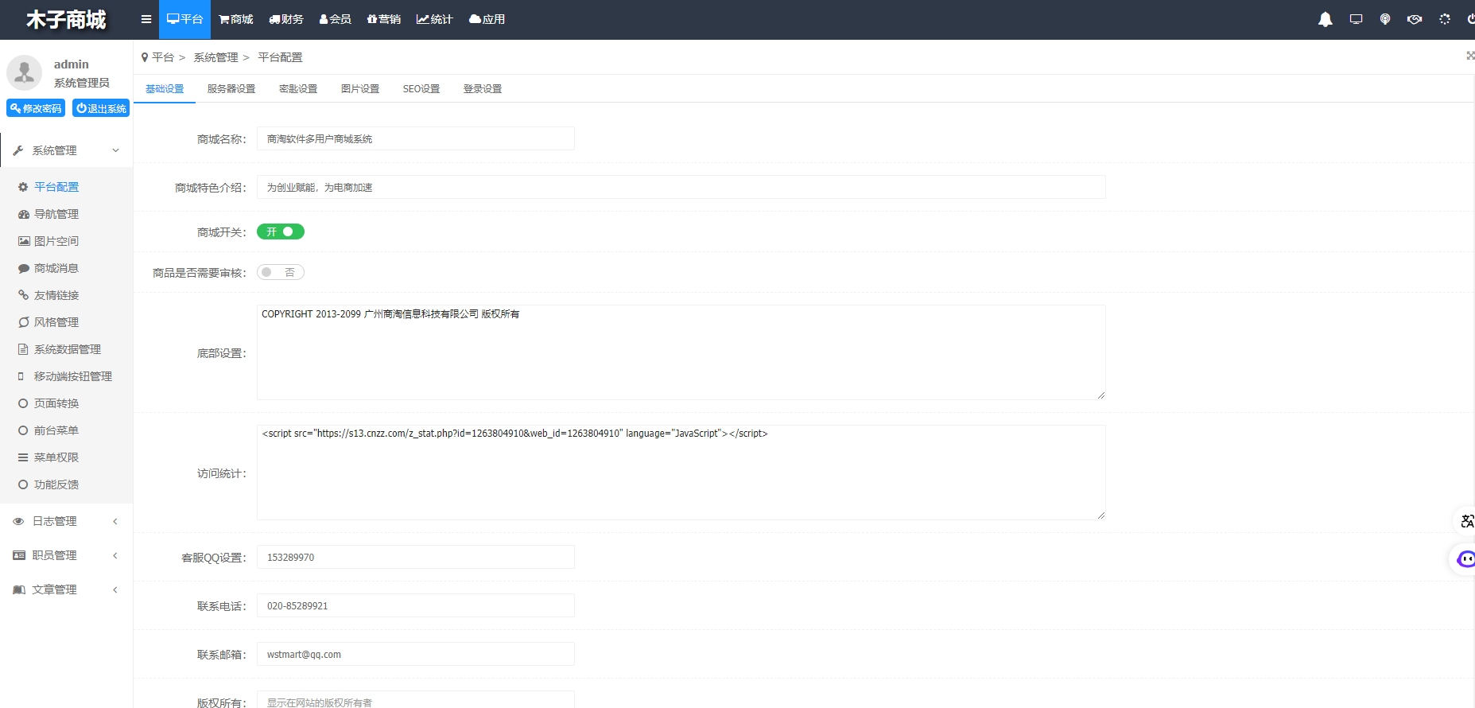This screenshot has height=708, width=1475.
Task: Toggle the 商品是否需要审核 switch
Action: tap(281, 272)
